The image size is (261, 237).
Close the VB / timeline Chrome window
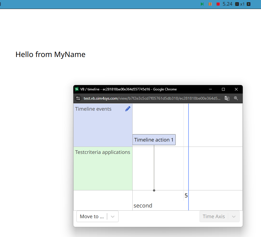236,89
